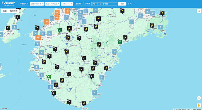This screenshot has height=110, width=202.
Task: Open the EVsmart home logo
Action: point(8,4)
